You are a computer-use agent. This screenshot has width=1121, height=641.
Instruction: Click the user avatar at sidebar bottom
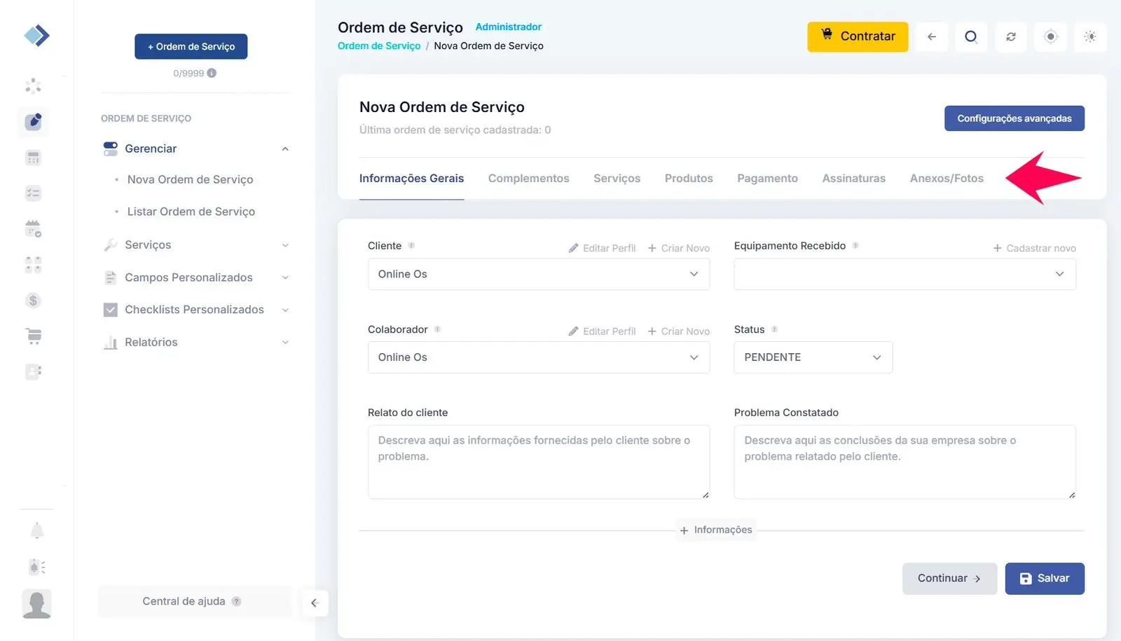tap(36, 603)
